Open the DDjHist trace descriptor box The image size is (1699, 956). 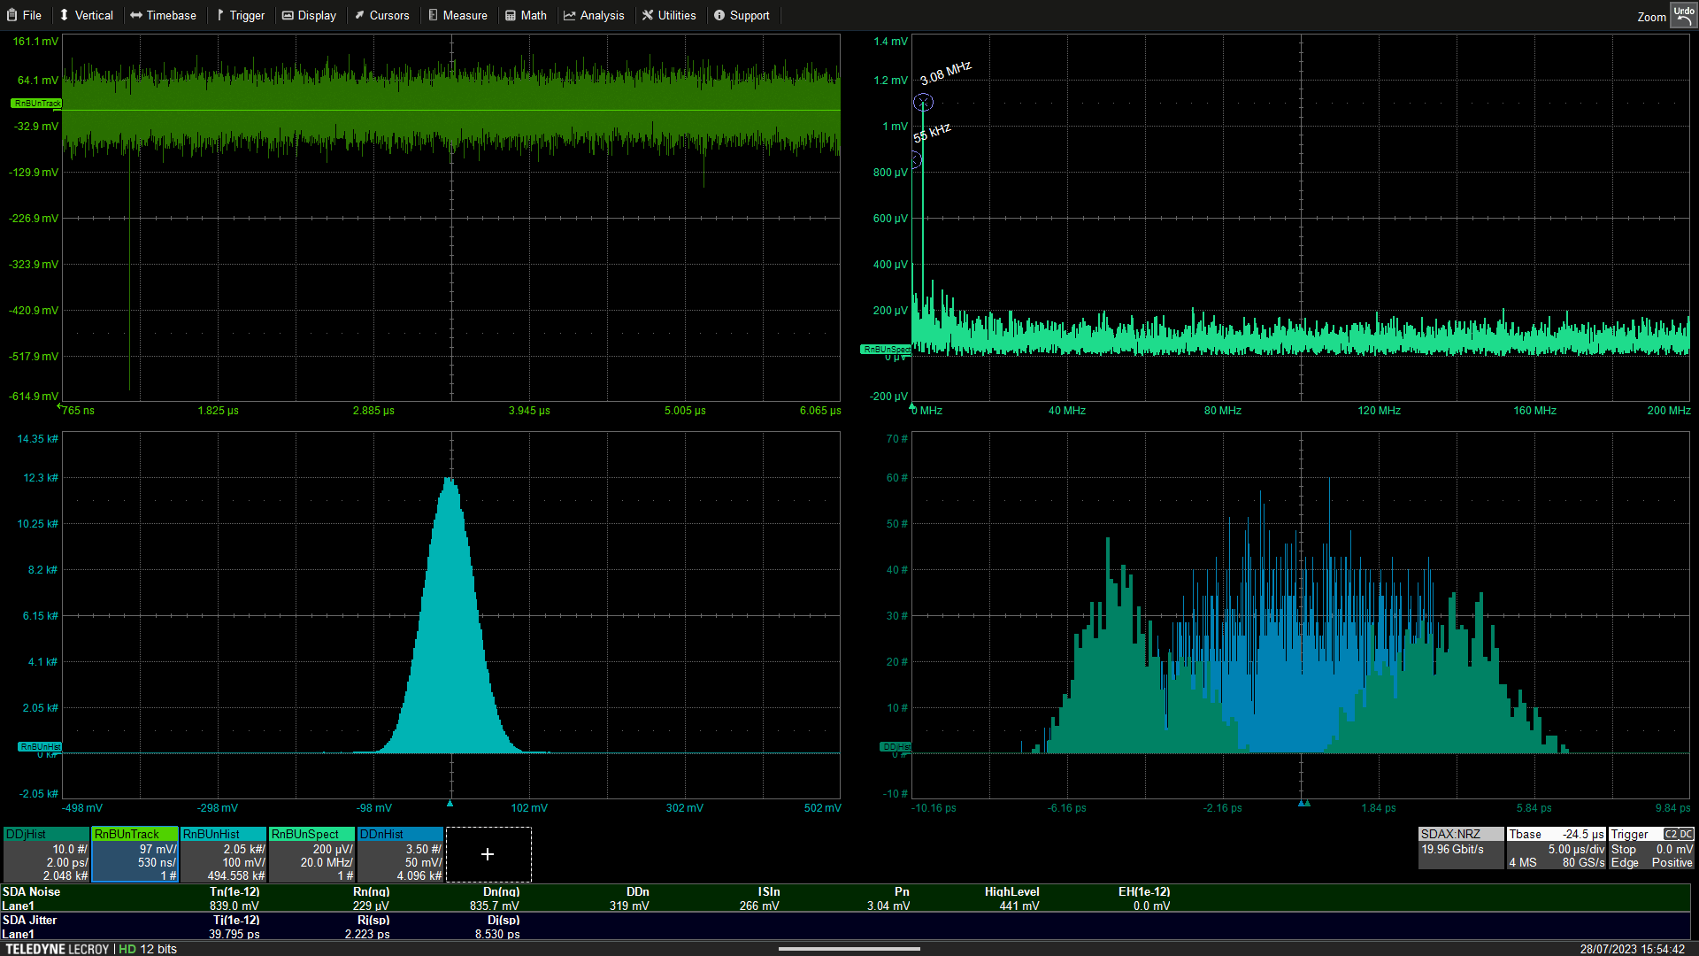click(x=46, y=854)
